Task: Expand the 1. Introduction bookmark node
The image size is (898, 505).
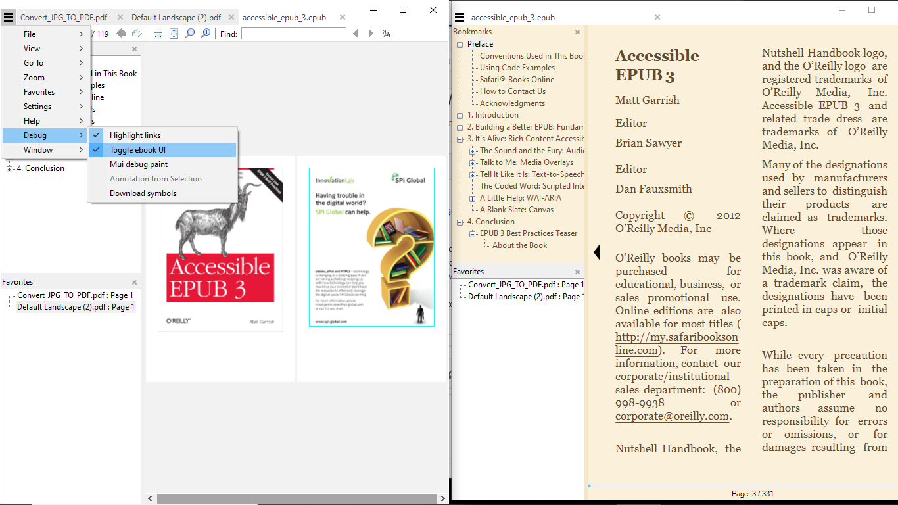Action: point(458,114)
